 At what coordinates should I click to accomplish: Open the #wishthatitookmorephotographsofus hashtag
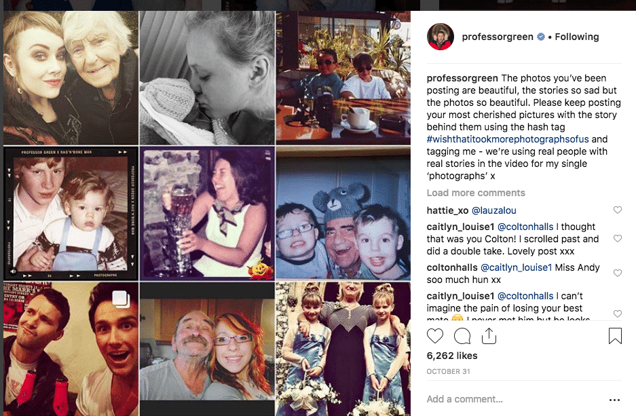click(508, 139)
